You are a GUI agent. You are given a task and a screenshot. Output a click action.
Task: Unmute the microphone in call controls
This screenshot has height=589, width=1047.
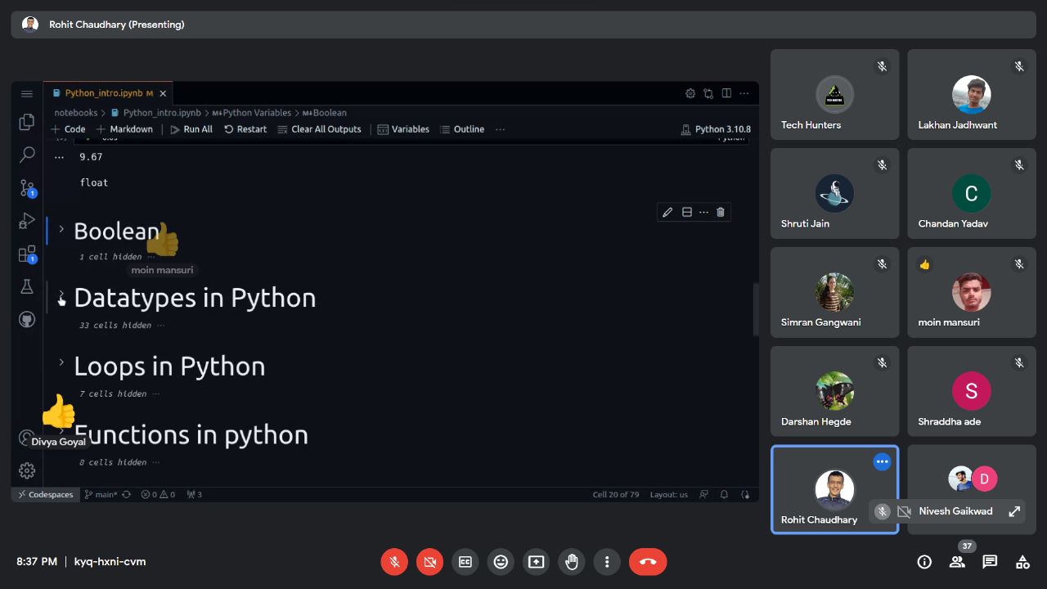click(x=394, y=562)
